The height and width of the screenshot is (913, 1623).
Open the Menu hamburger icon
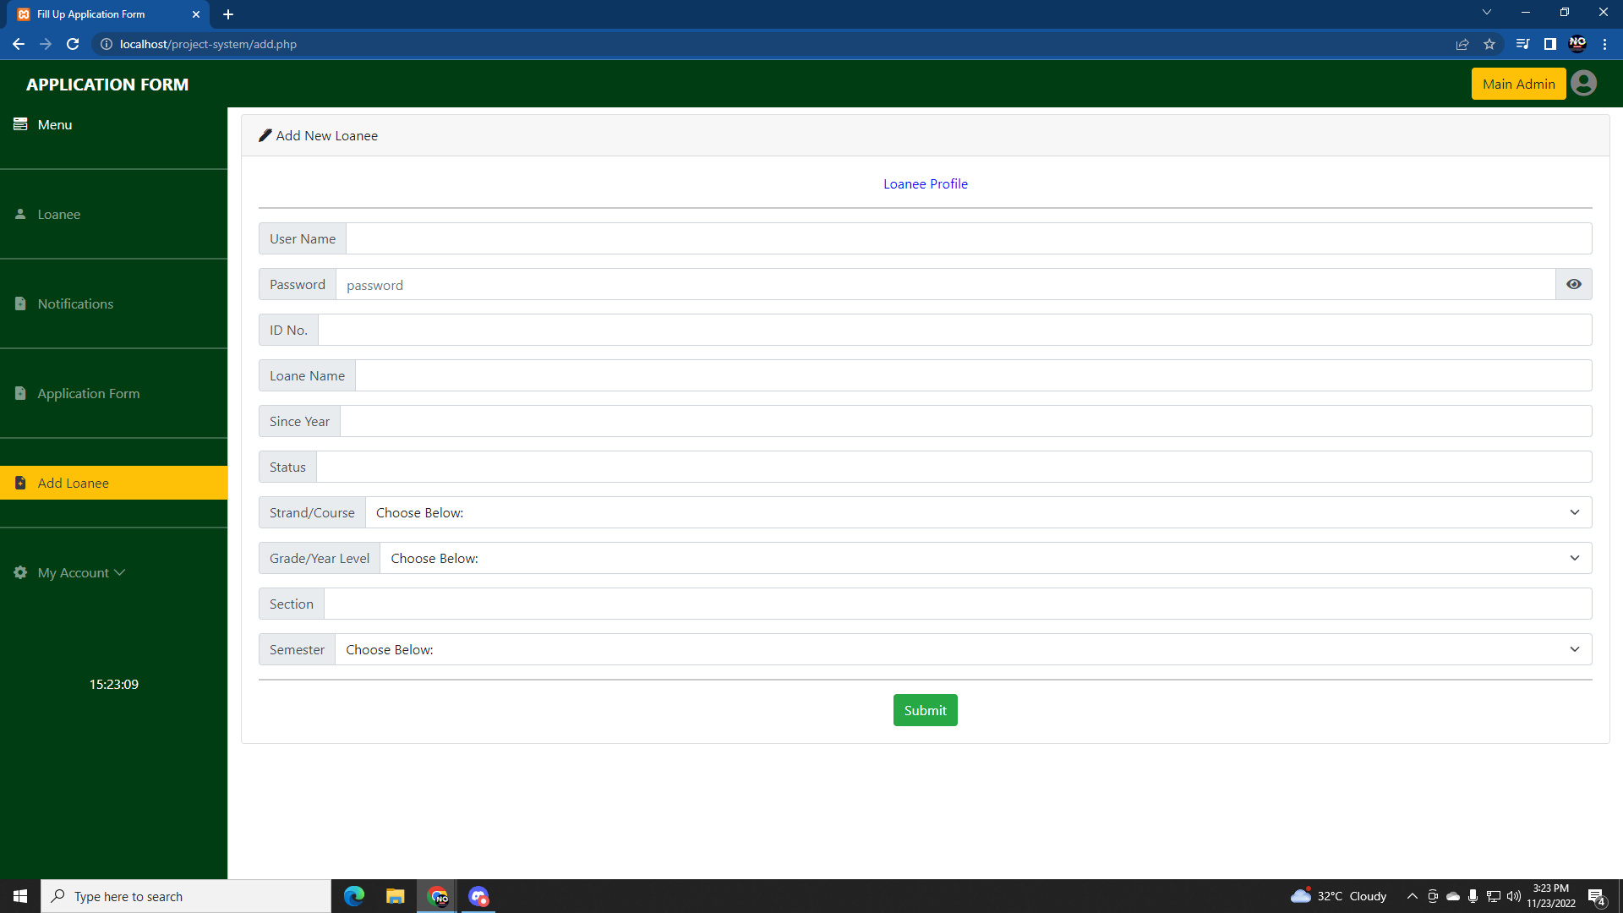pyautogui.click(x=20, y=123)
